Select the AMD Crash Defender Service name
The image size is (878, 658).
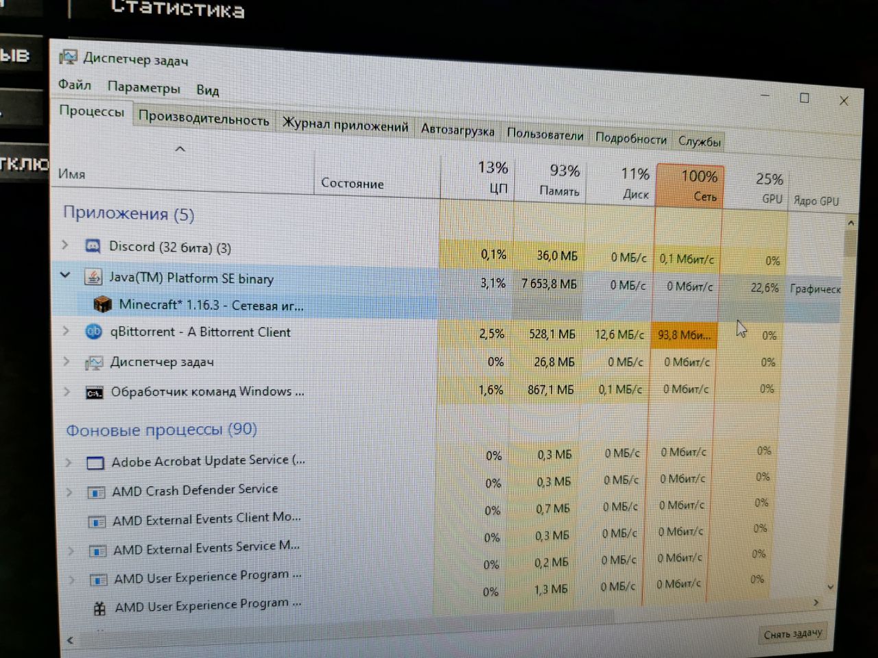pos(195,490)
